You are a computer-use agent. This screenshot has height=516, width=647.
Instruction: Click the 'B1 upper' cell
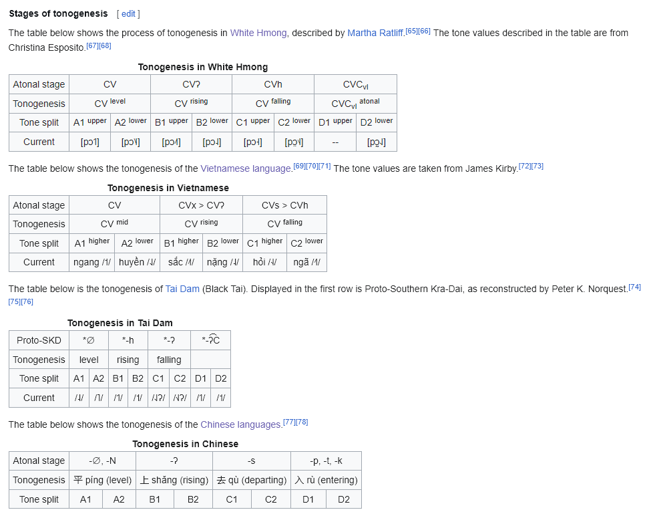[171, 122]
